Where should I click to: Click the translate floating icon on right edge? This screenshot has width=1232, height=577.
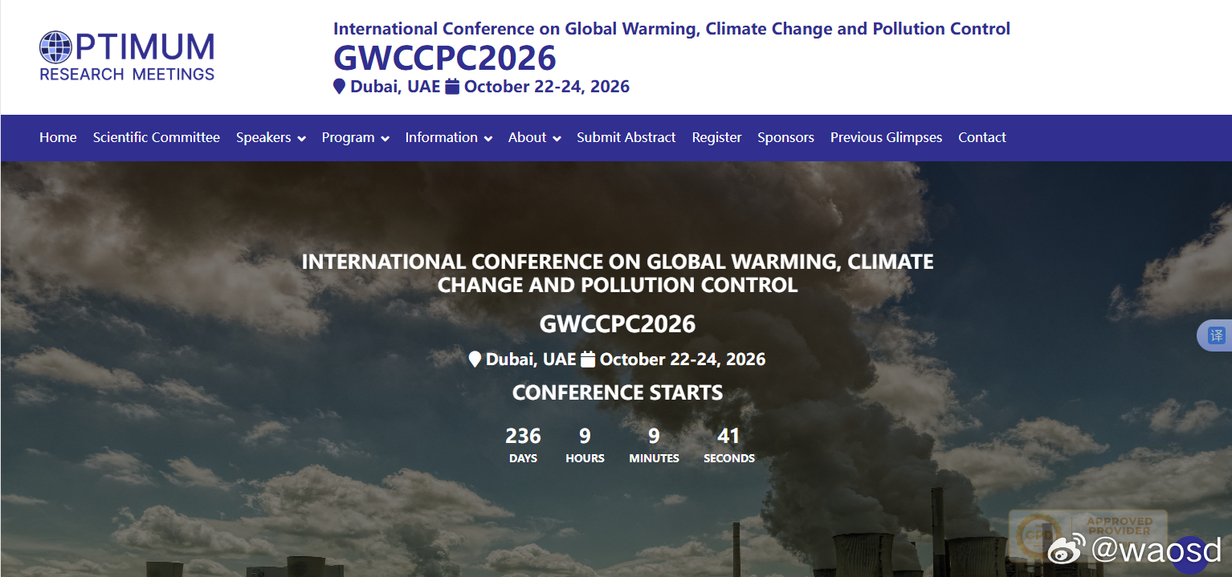tap(1216, 335)
